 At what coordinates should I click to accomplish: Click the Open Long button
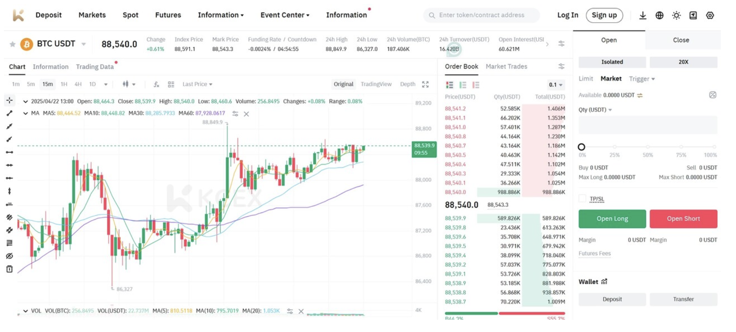612,219
